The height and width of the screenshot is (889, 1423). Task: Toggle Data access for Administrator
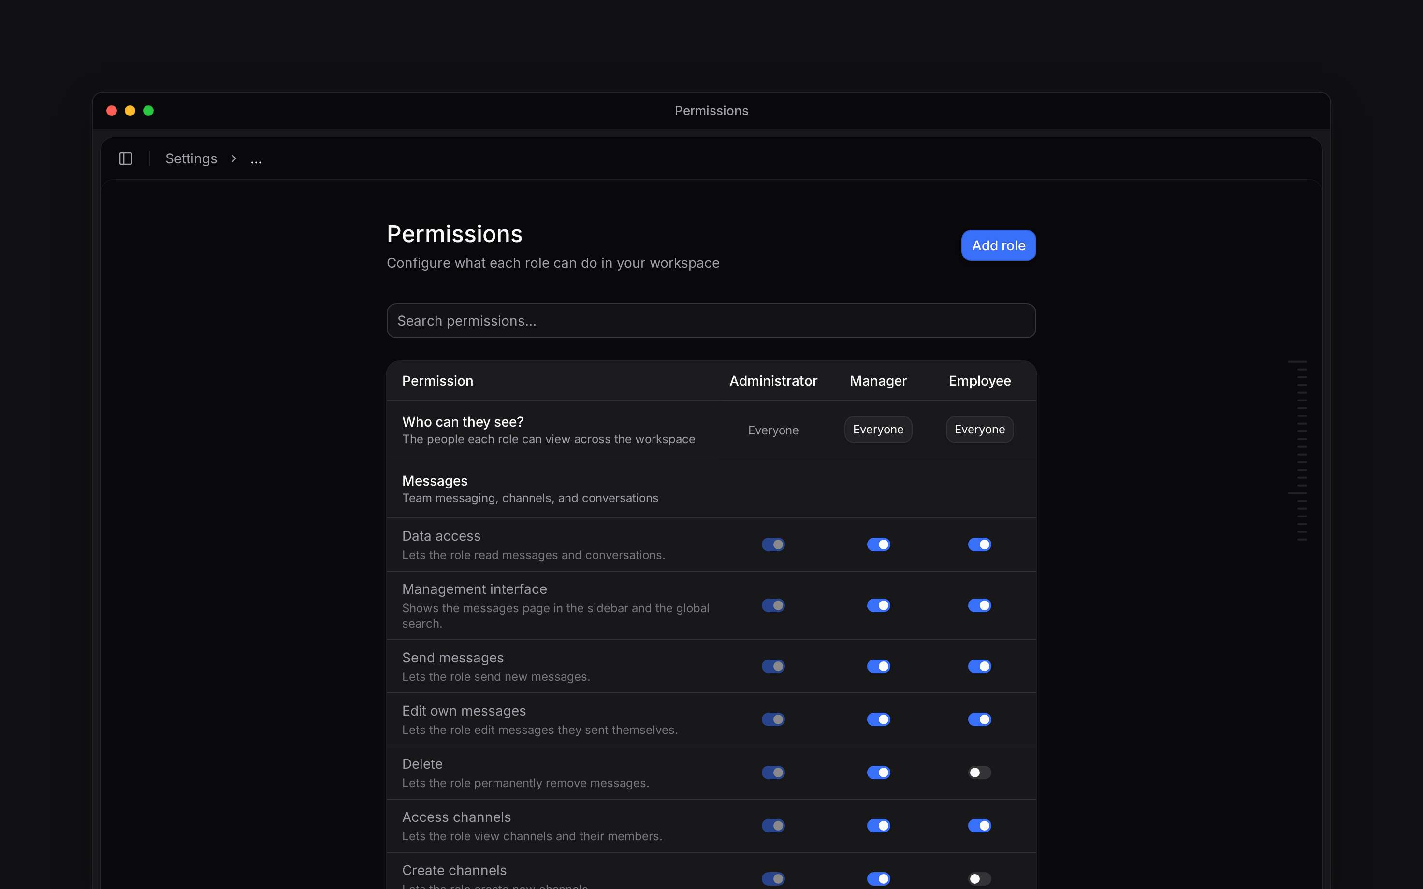click(x=773, y=545)
